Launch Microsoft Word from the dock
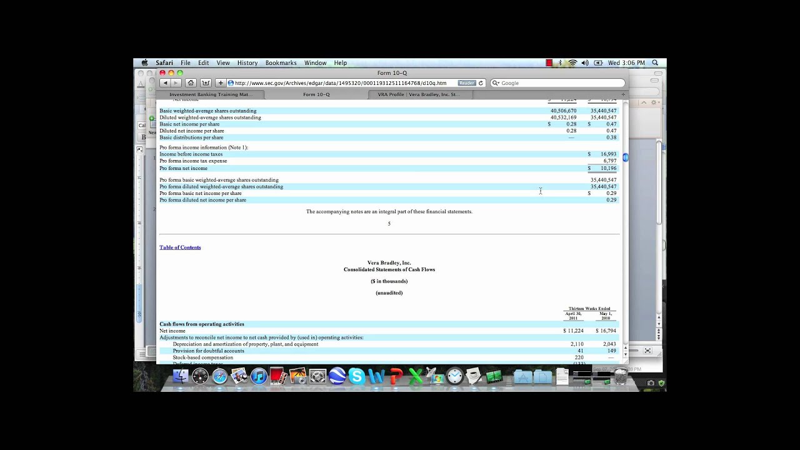Viewport: 800px width, 450px height. pyautogui.click(x=376, y=376)
